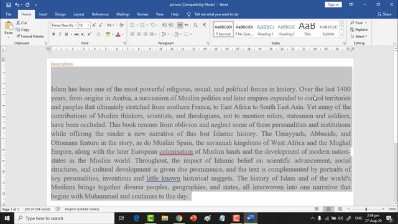Copy the selected text
Screen dimensions: 398x224
tap(22, 30)
